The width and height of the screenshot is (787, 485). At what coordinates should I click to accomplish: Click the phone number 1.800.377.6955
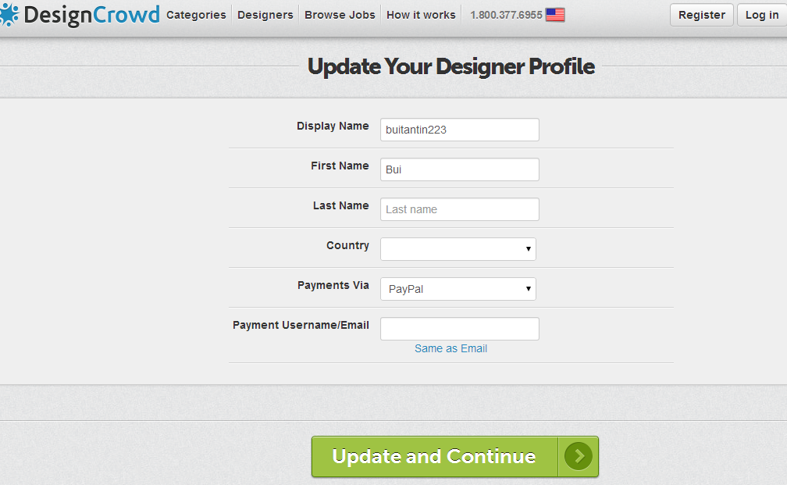tap(506, 15)
